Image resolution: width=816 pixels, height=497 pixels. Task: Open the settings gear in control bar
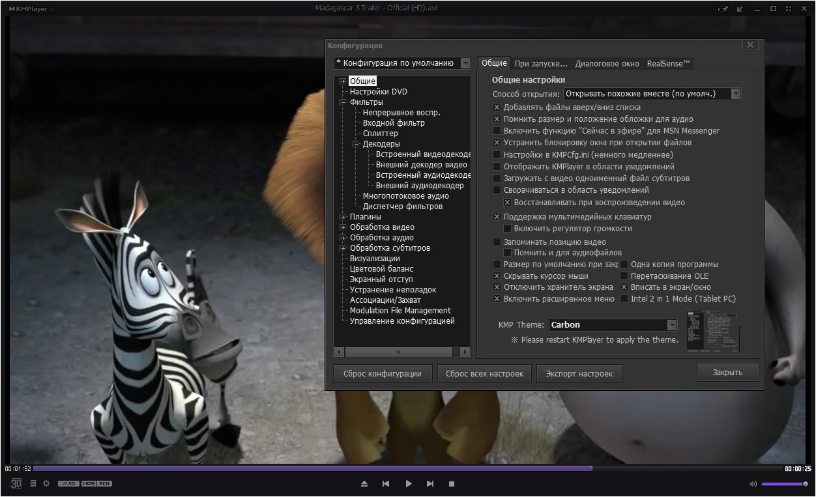point(46,483)
